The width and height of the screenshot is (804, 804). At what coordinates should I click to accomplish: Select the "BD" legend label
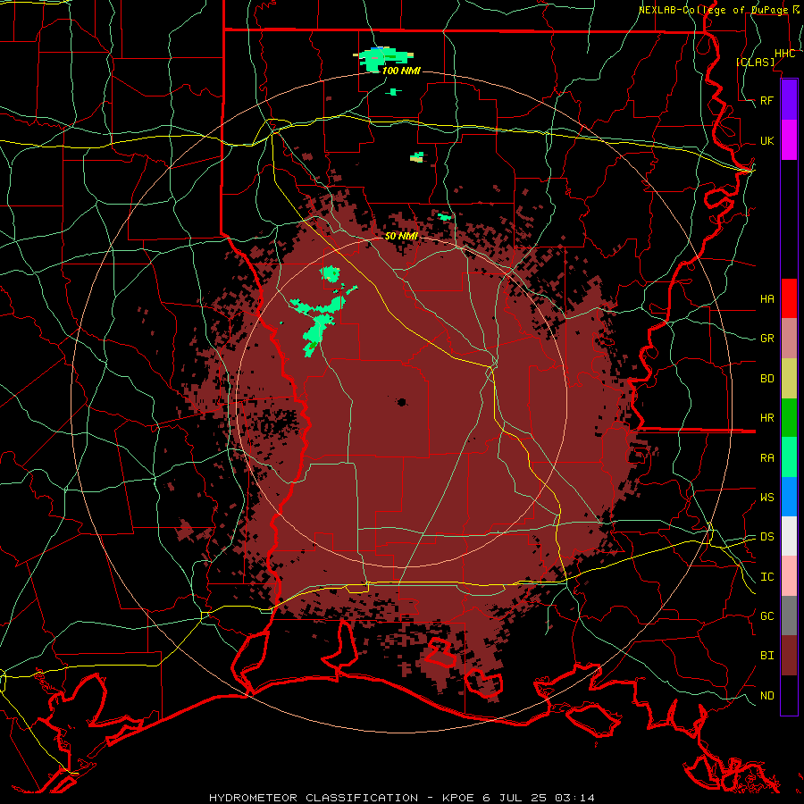tap(766, 379)
